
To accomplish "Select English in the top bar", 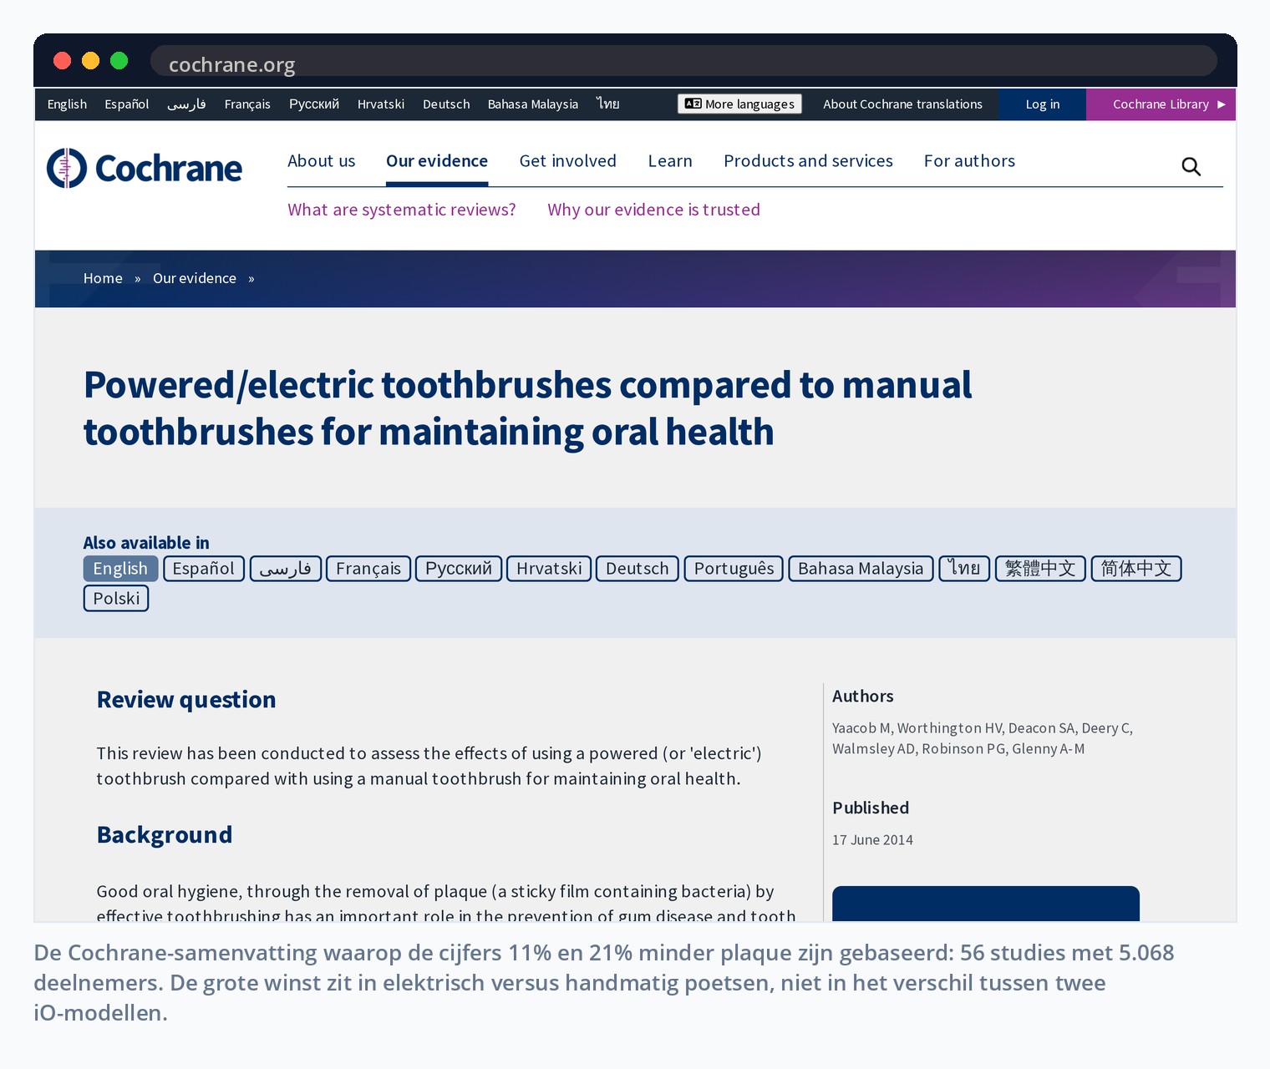I will coord(67,104).
